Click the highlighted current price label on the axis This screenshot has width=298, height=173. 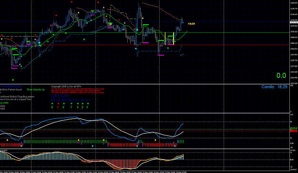(x=294, y=22)
